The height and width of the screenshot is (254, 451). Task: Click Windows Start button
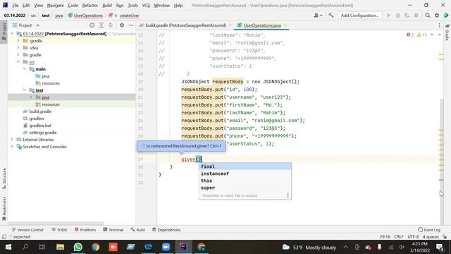tap(8, 247)
